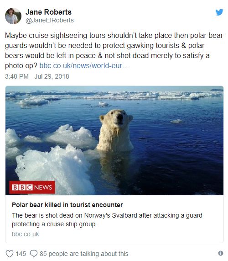The image size is (228, 261).
Task: Click the 145 likes count
Action: coord(21,254)
